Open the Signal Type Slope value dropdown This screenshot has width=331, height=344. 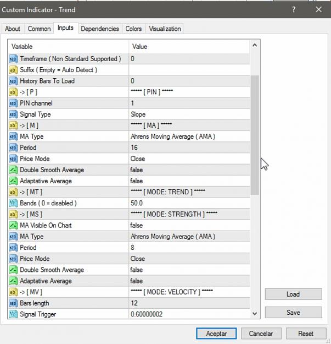(189, 114)
